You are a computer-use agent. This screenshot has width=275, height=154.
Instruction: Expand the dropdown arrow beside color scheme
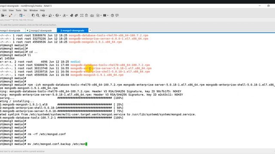(53, 15)
